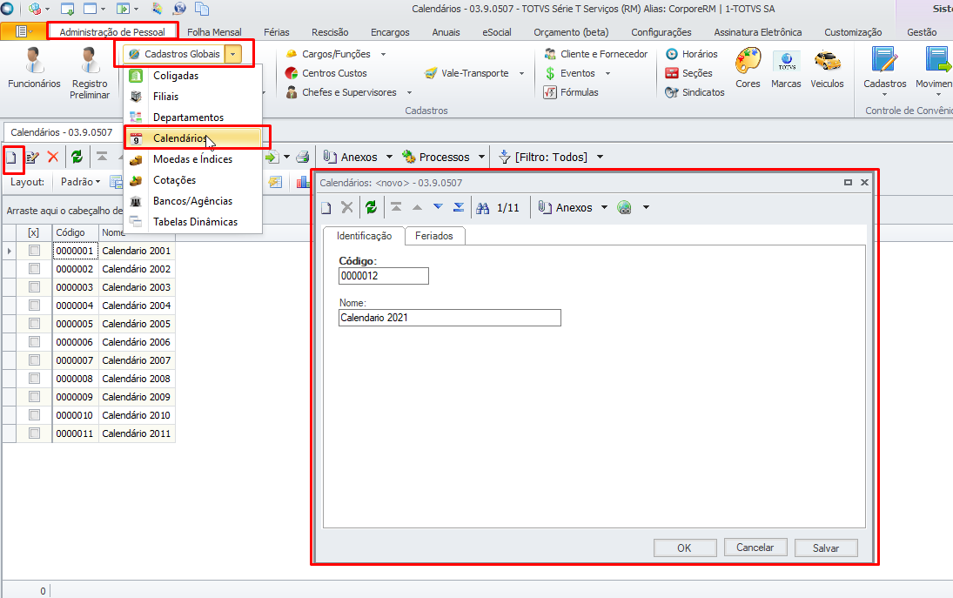Click the chart icon in layout toolbar
This screenshot has height=598, width=953.
(x=303, y=182)
